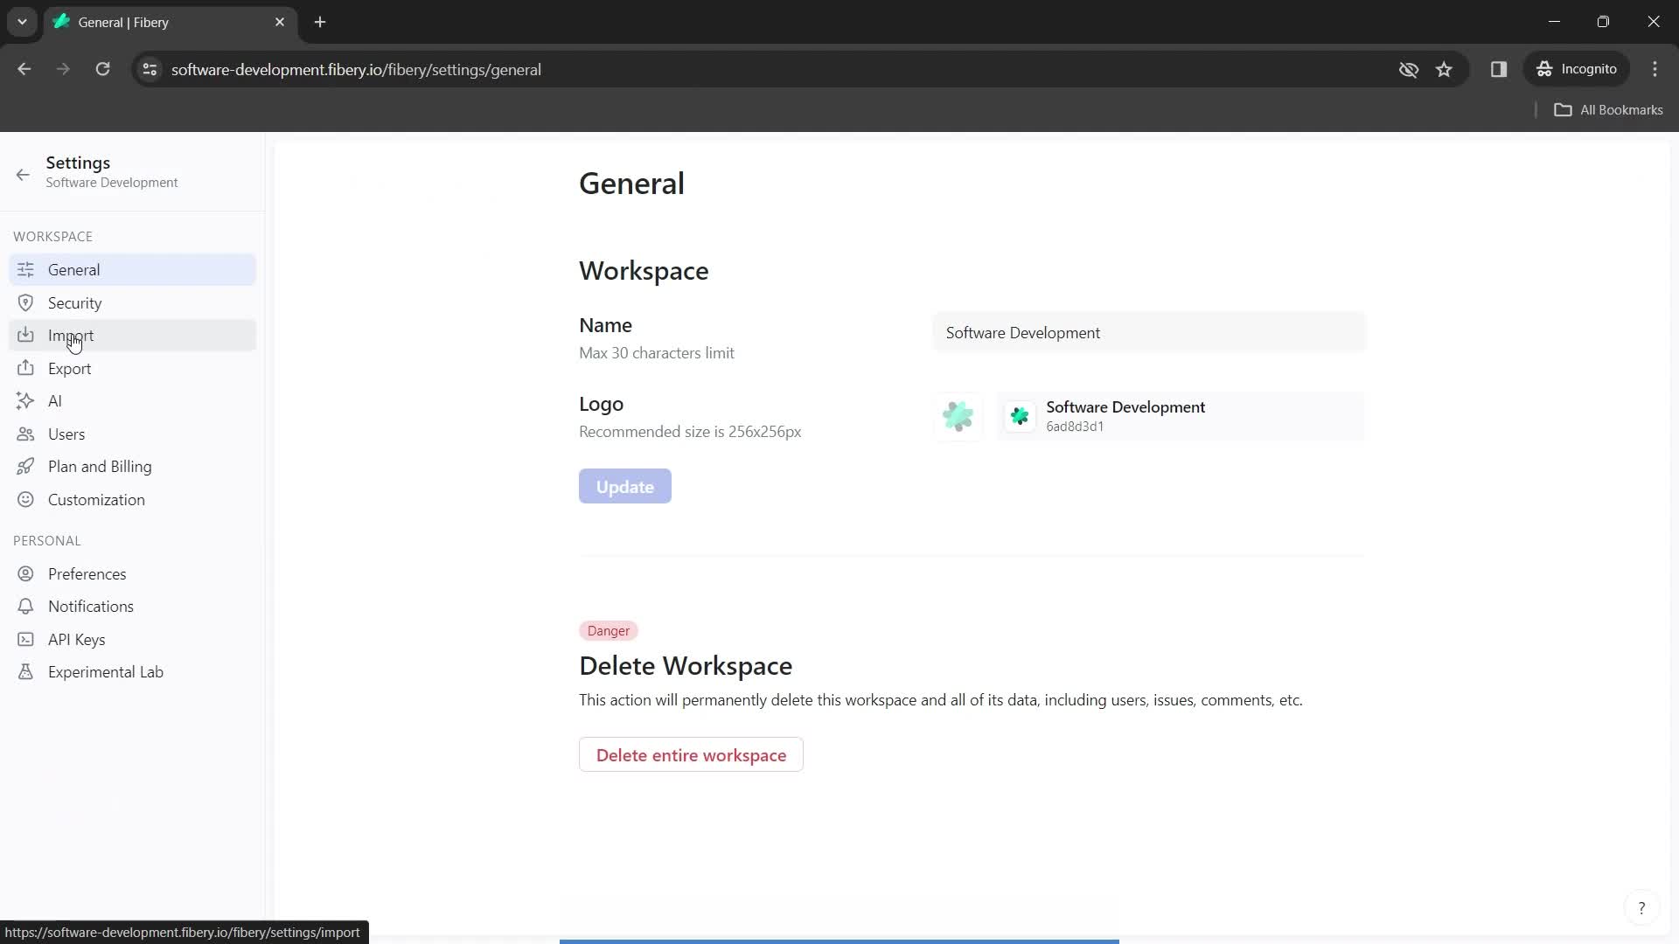
Task: Click the logo file ID 6ad8d3d1
Action: point(1075,427)
